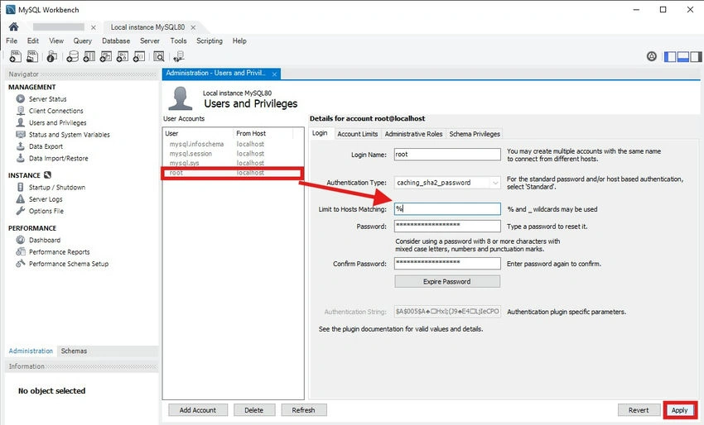Open the Query menu
Viewport: 704px width, 425px height.
tap(83, 41)
